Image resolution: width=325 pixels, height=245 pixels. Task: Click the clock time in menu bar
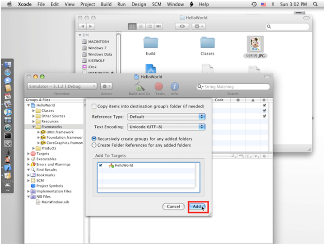click(x=293, y=4)
